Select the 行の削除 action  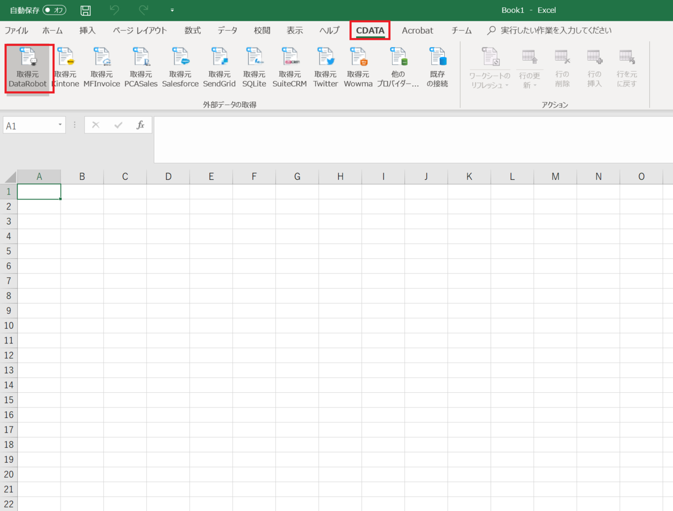[562, 67]
